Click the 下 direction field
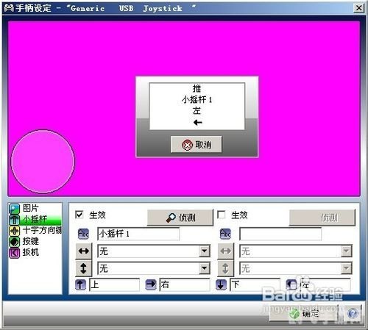The height and width of the screenshot is (330, 368). pos(255,284)
